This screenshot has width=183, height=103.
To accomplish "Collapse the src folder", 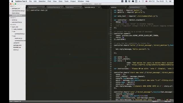I will pyautogui.click(x=12, y=31).
